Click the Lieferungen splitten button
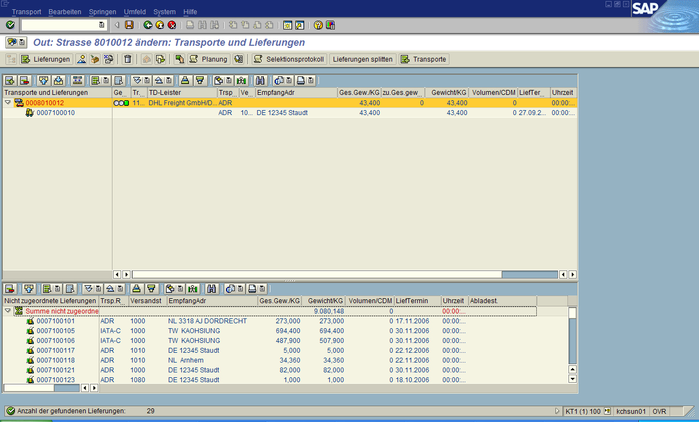Viewport: 699px width, 422px height. tap(363, 59)
